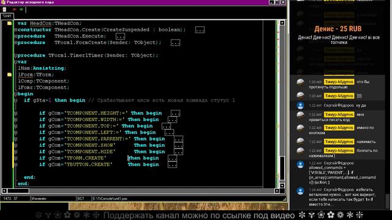Click the green forward navigation arrow
Screen dimensions: 392x220
click(21, 10)
